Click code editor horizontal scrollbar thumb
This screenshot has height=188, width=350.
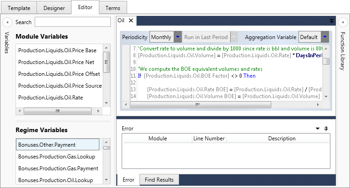pyautogui.click(x=201, y=104)
